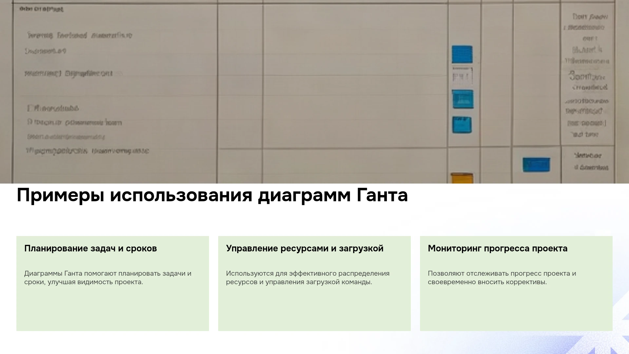Image resolution: width=629 pixels, height=354 pixels.
Task: Select the white block below the top blue block
Action: (462, 76)
